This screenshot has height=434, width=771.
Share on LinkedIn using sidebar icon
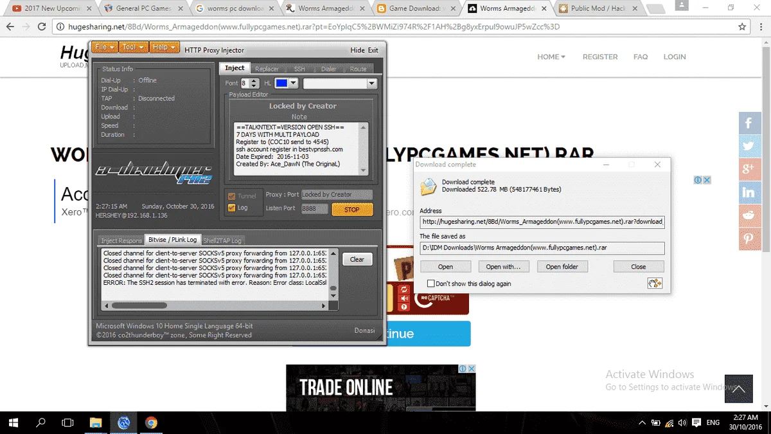749,192
